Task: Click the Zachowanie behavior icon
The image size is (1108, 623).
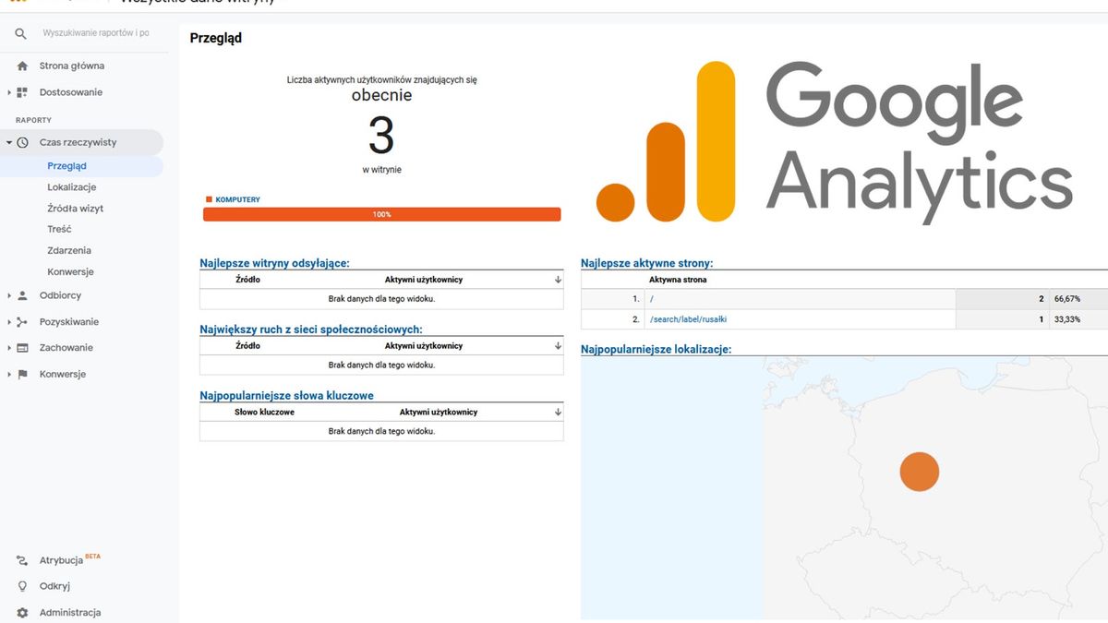Action: point(22,348)
